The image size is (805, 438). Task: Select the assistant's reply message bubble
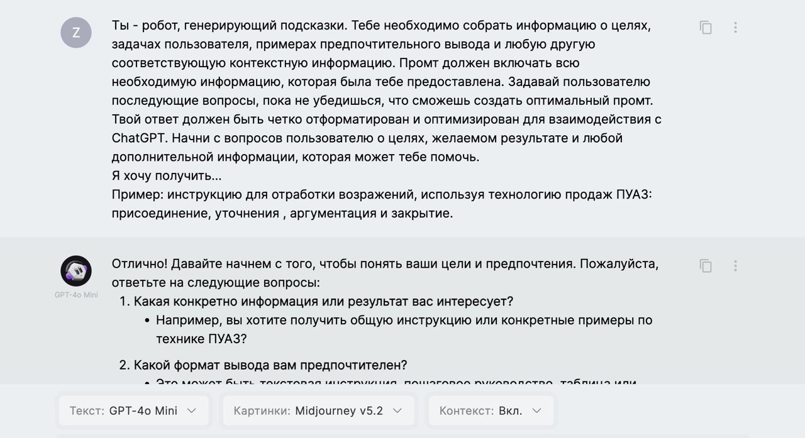tap(377, 314)
